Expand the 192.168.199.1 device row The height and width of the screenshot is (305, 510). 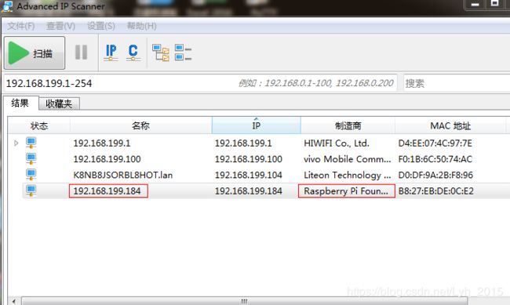point(16,143)
